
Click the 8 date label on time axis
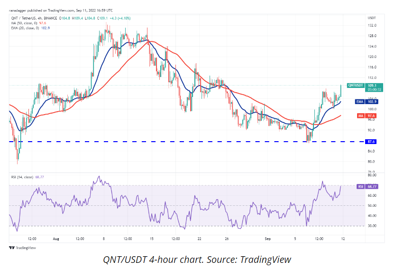pos(103,239)
